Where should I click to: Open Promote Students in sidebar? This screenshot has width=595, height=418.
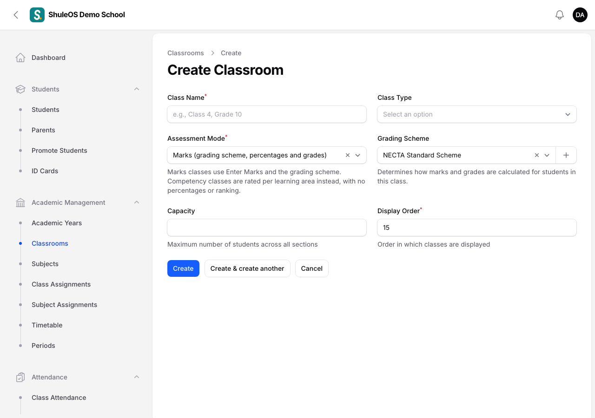pos(59,150)
